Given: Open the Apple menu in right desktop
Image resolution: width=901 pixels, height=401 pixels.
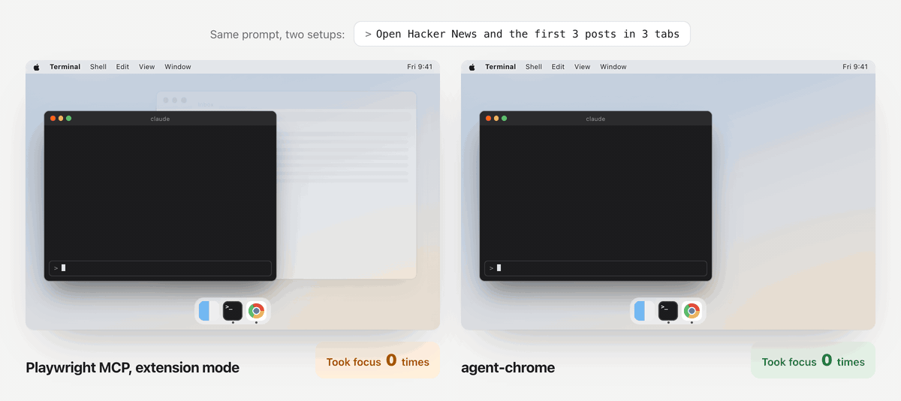Looking at the screenshot, I should pyautogui.click(x=472, y=67).
